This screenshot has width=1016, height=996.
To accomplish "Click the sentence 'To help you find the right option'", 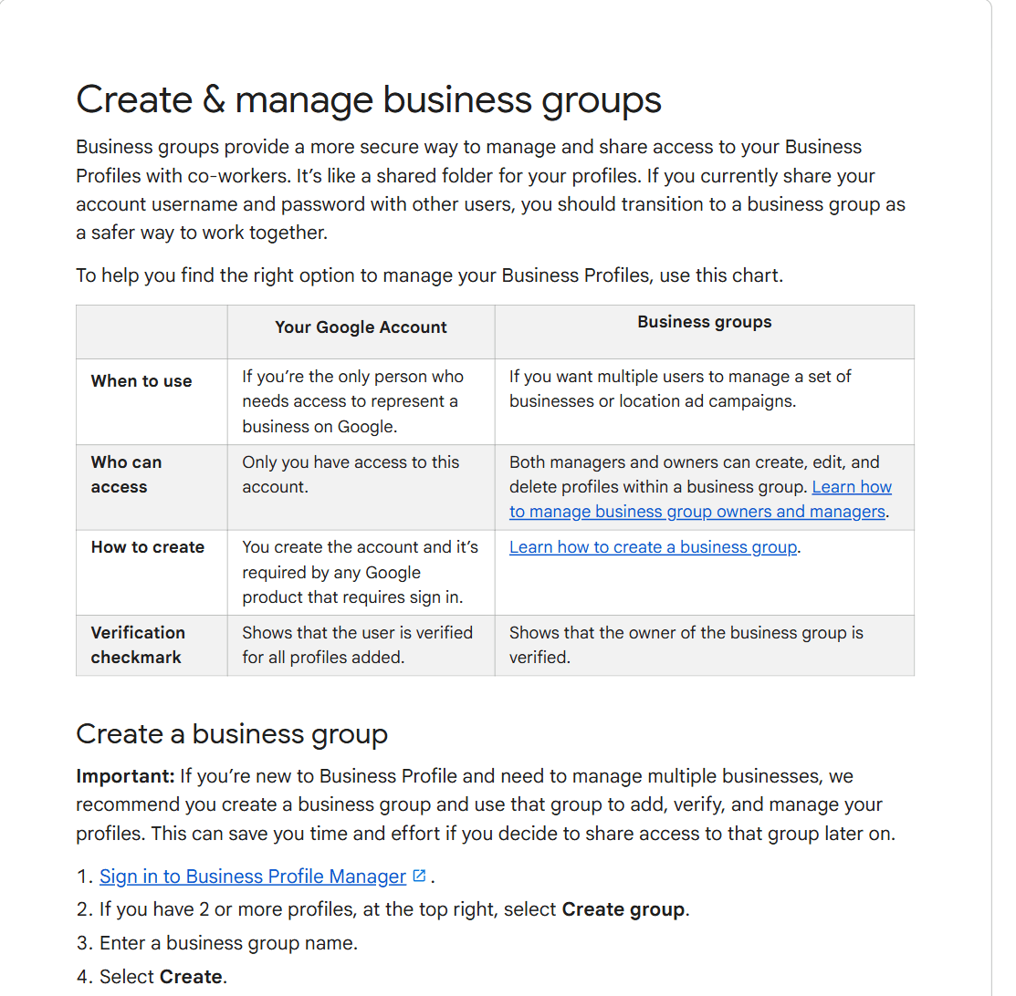I will (x=430, y=275).
